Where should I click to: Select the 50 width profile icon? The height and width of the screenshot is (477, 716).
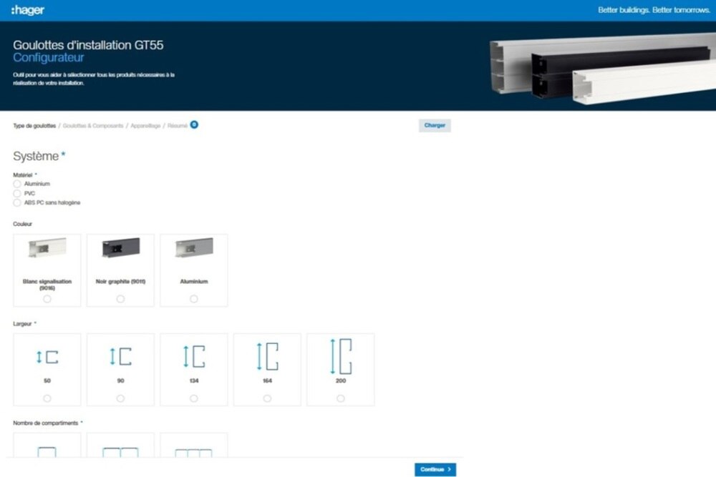47,357
